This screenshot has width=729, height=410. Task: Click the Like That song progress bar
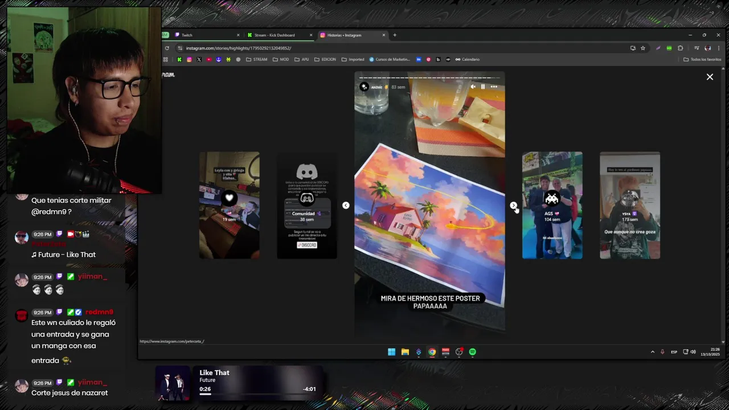257,394
